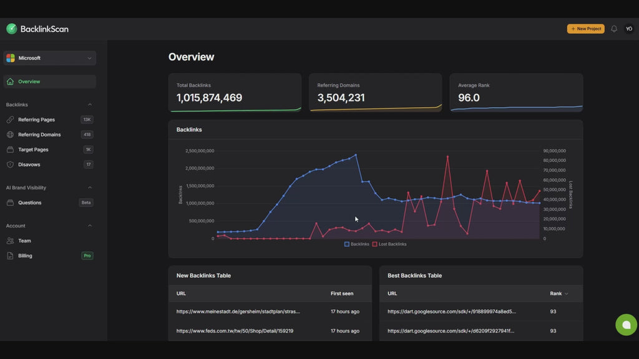
Task: Click the Team people icon
Action: click(x=10, y=241)
